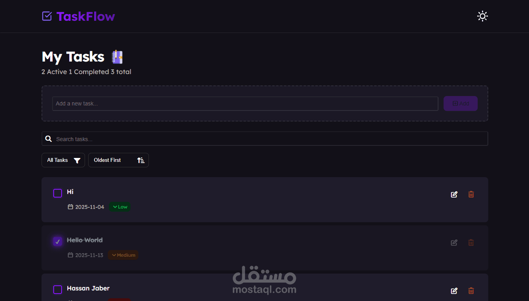This screenshot has width=529, height=301.
Task: Delete the "Hi" task with the trash icon
Action: click(471, 194)
